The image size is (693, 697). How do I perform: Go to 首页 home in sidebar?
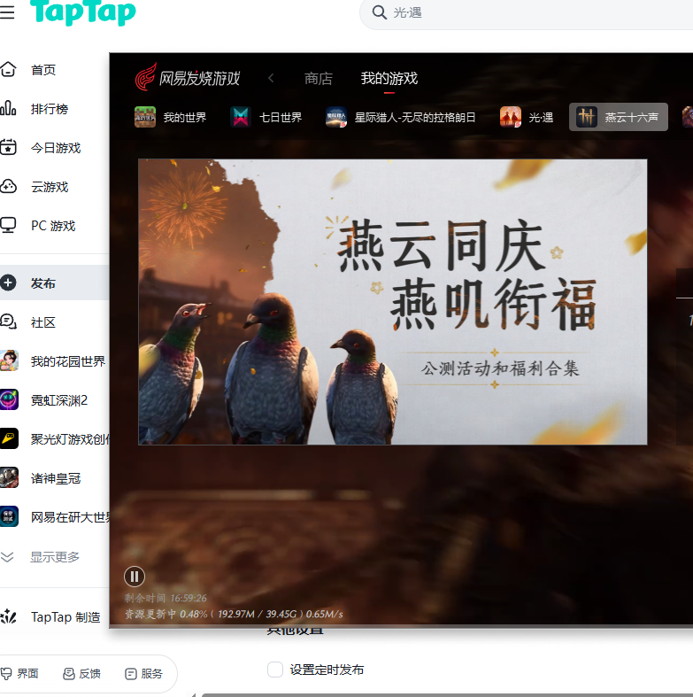tap(43, 70)
